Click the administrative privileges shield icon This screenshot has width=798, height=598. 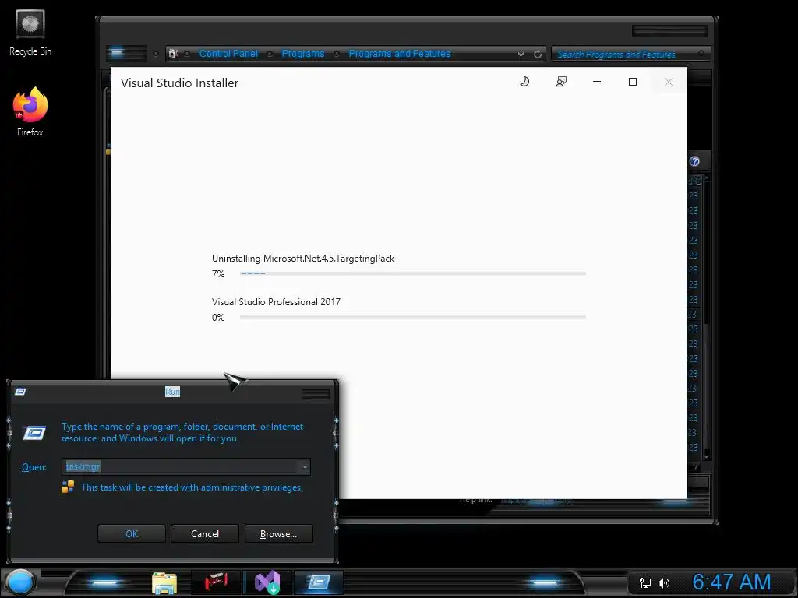(x=68, y=487)
